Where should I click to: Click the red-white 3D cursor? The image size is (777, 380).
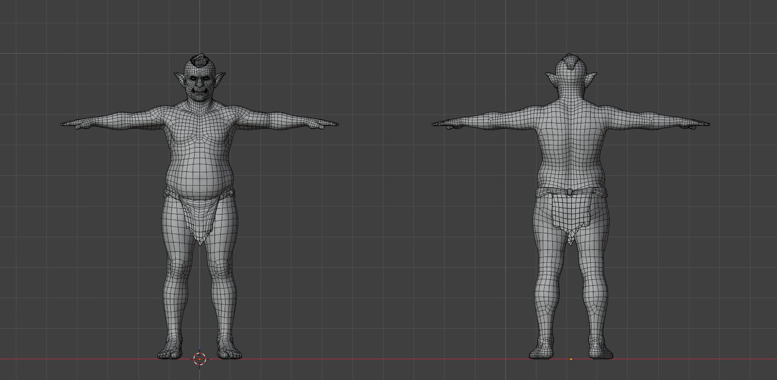pos(199,359)
